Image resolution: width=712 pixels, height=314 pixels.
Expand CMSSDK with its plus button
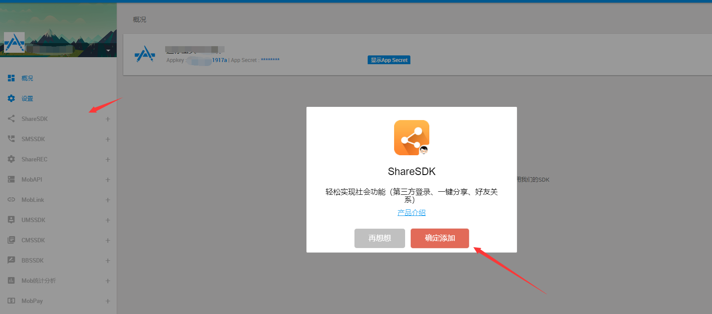point(107,241)
